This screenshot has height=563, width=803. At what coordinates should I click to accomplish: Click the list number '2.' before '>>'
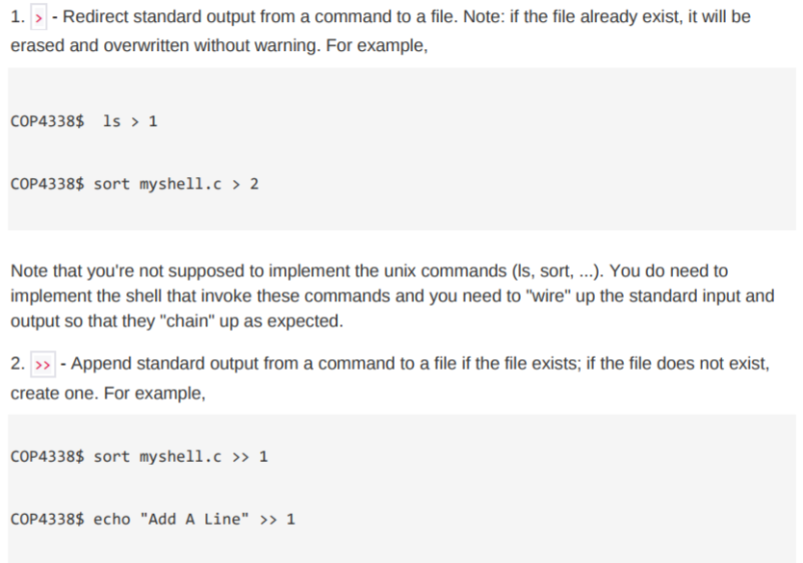point(18,364)
